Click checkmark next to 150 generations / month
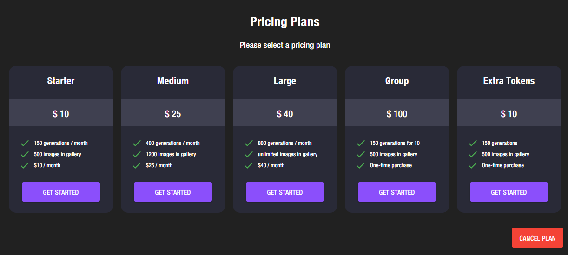The image size is (568, 255). click(x=25, y=143)
